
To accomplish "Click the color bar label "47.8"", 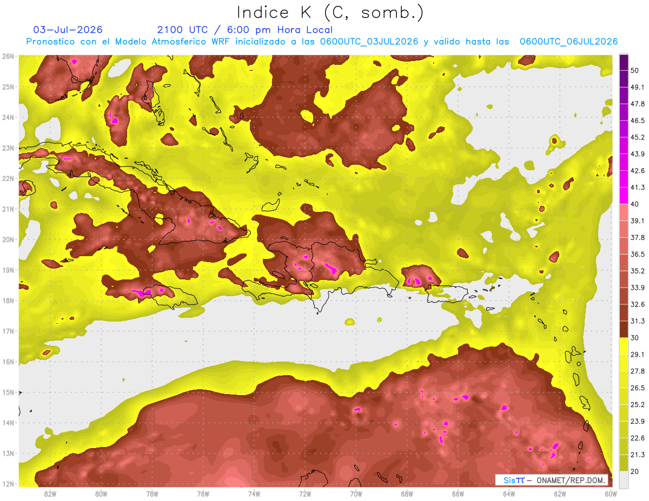I will coord(638,104).
